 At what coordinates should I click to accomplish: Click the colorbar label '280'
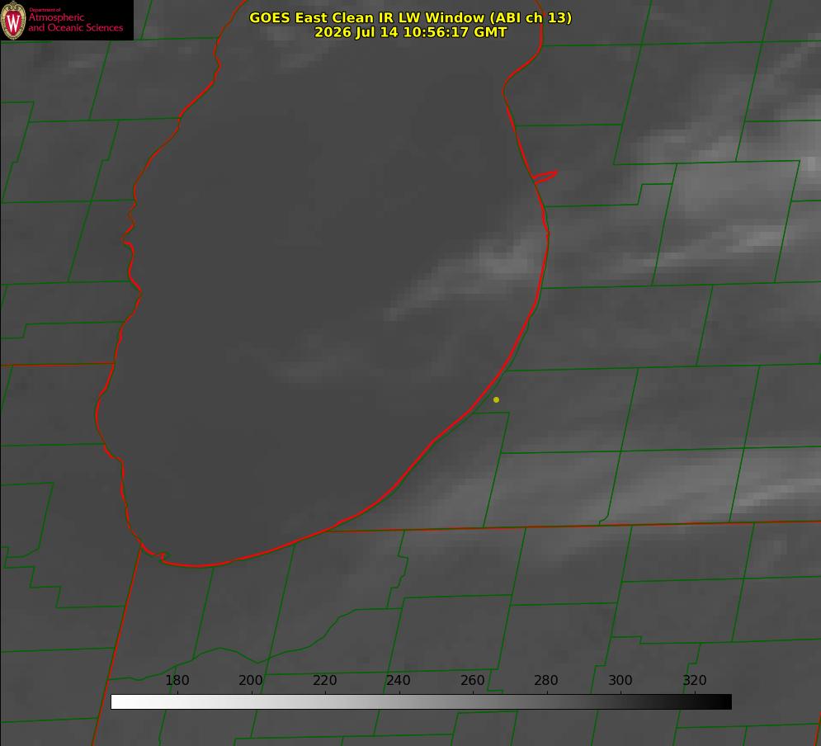[x=546, y=680]
